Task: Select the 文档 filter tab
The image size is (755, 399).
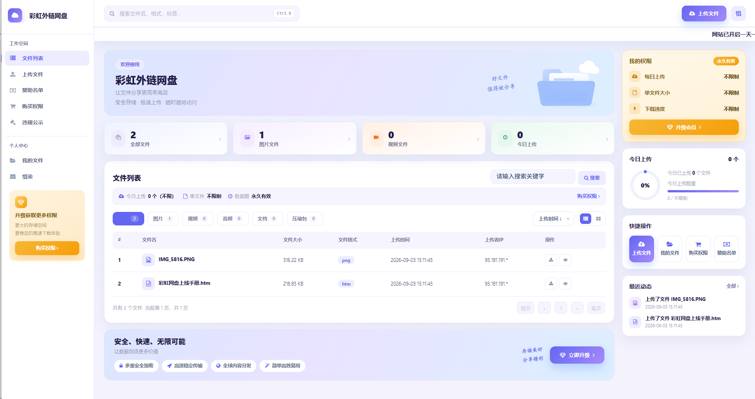Action: [267, 219]
